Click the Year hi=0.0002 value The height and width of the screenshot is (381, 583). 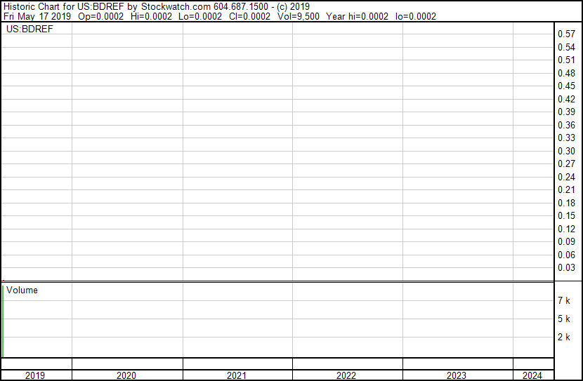[357, 16]
